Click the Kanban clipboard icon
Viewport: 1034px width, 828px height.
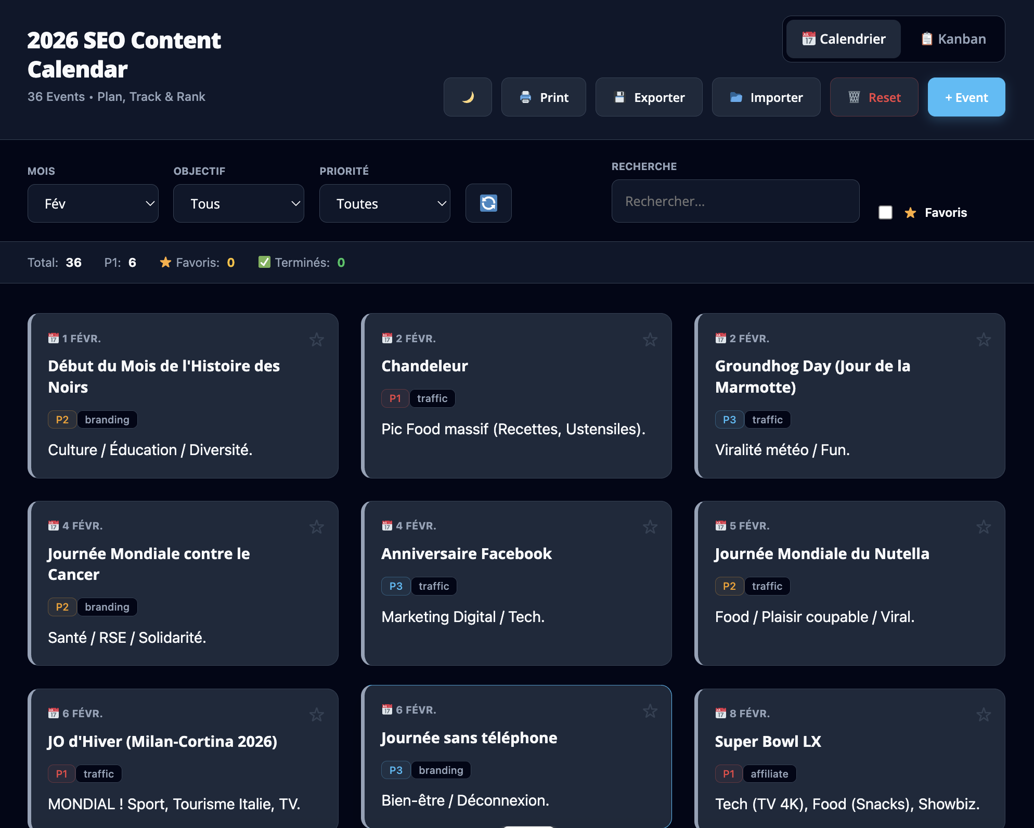tap(928, 39)
